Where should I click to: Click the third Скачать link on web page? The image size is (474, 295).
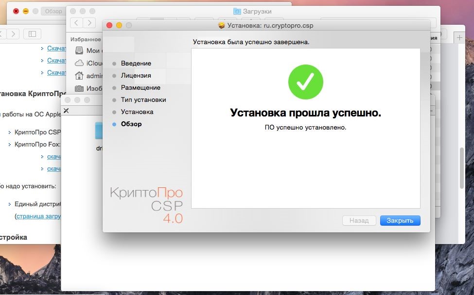tap(56, 72)
